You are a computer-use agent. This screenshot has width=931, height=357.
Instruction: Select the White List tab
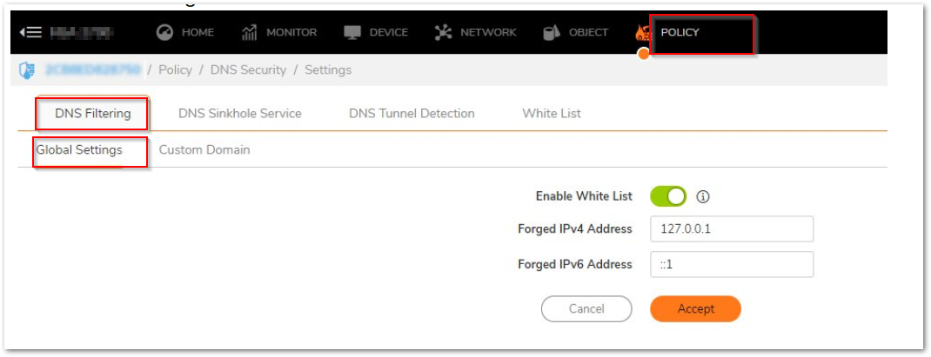click(551, 113)
